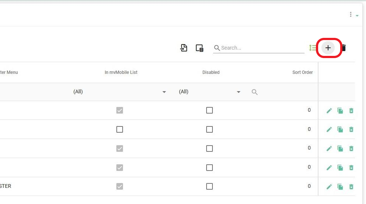Tick the Disabled checkbox in last row
The image size is (366, 204).
click(210, 186)
